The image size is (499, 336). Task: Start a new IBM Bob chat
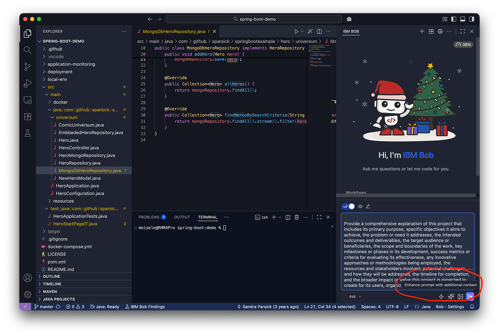click(x=422, y=31)
